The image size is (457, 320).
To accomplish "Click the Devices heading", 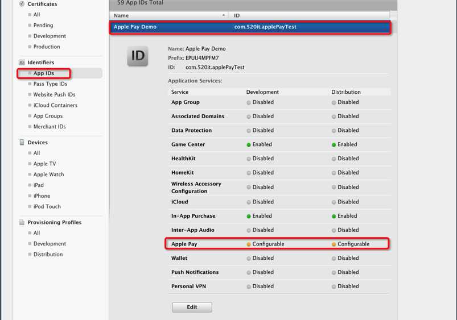I will [x=38, y=143].
